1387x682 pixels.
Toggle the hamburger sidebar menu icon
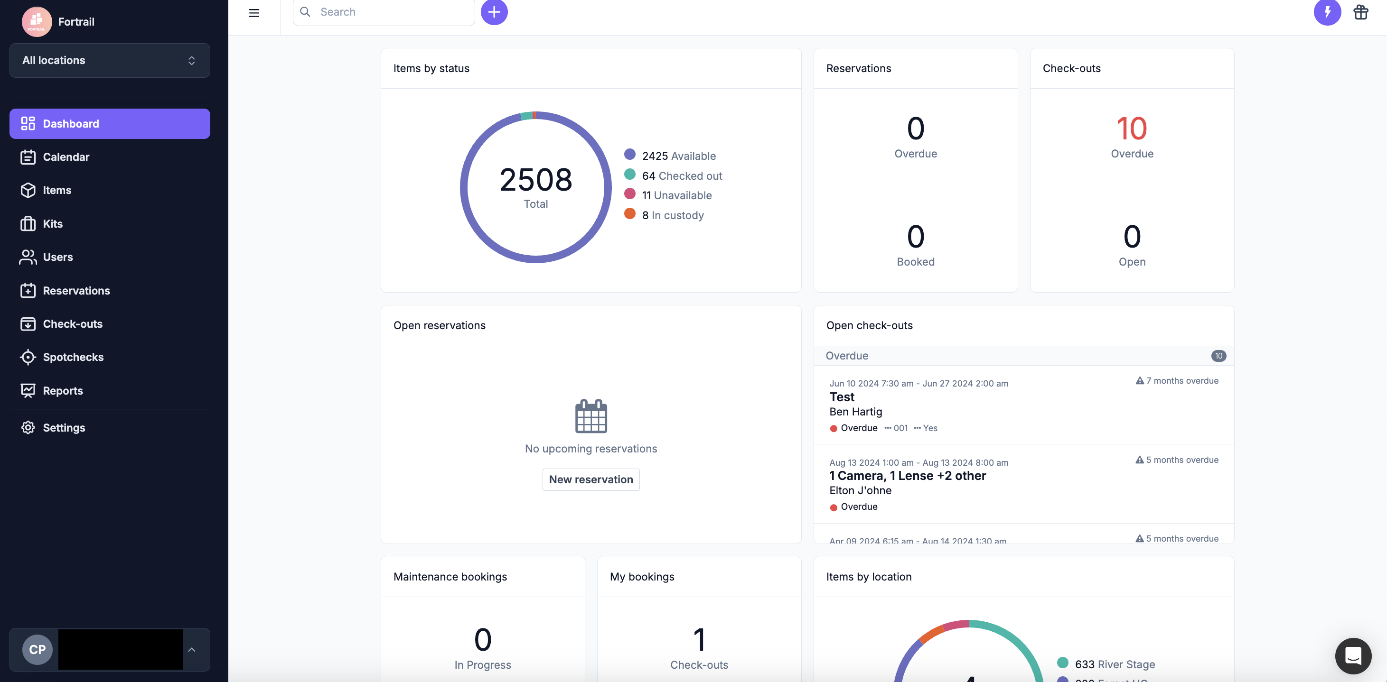[253, 12]
